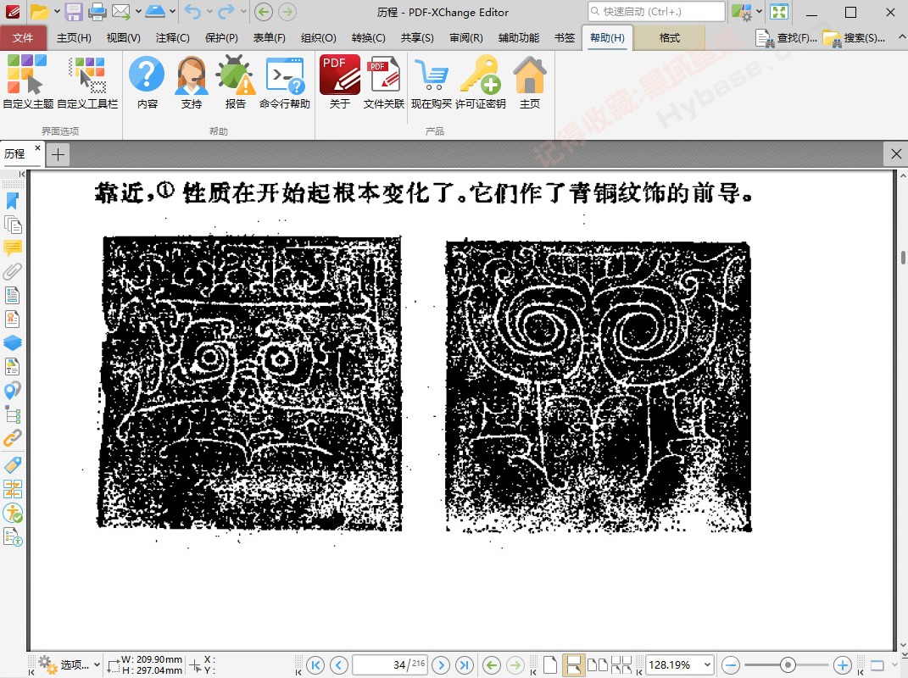The width and height of the screenshot is (908, 678).
Task: Expand the Scan dropdown arrow
Action: (x=172, y=12)
